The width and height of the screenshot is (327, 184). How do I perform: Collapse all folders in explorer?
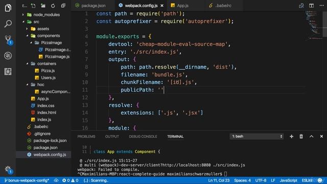coord(63,6)
